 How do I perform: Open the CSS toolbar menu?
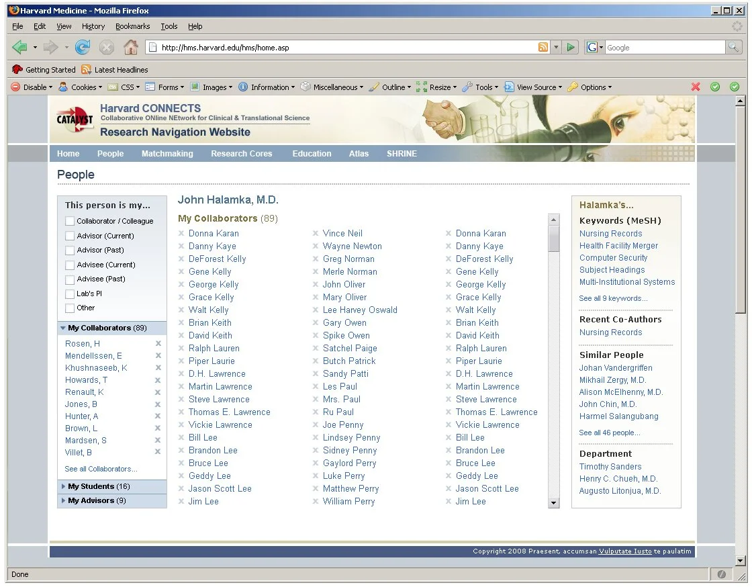point(124,87)
